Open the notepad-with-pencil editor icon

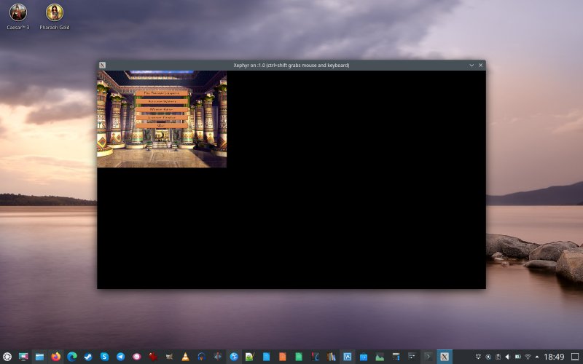250,357
